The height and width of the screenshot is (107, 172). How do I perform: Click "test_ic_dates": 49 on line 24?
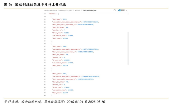[60, 27]
